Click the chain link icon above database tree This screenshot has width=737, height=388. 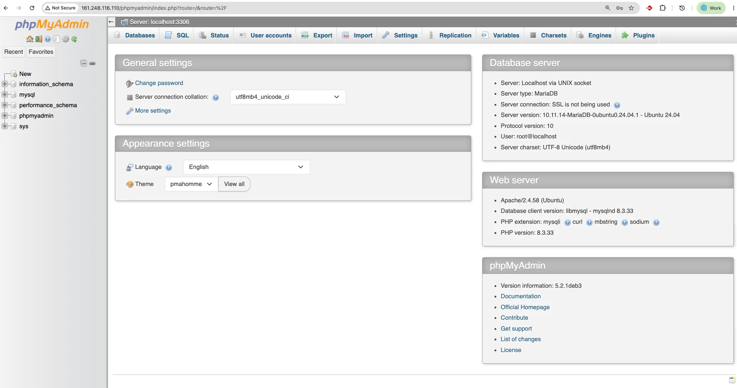click(x=92, y=63)
